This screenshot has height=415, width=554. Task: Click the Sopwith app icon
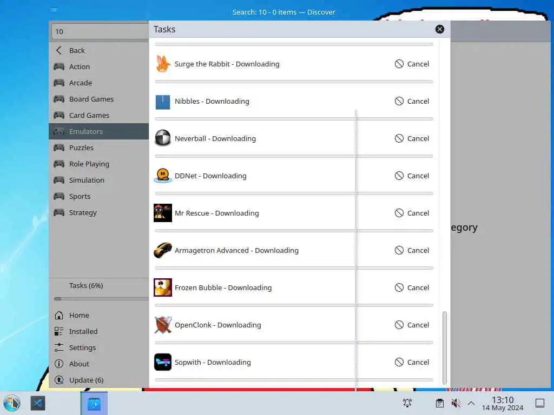(x=163, y=362)
